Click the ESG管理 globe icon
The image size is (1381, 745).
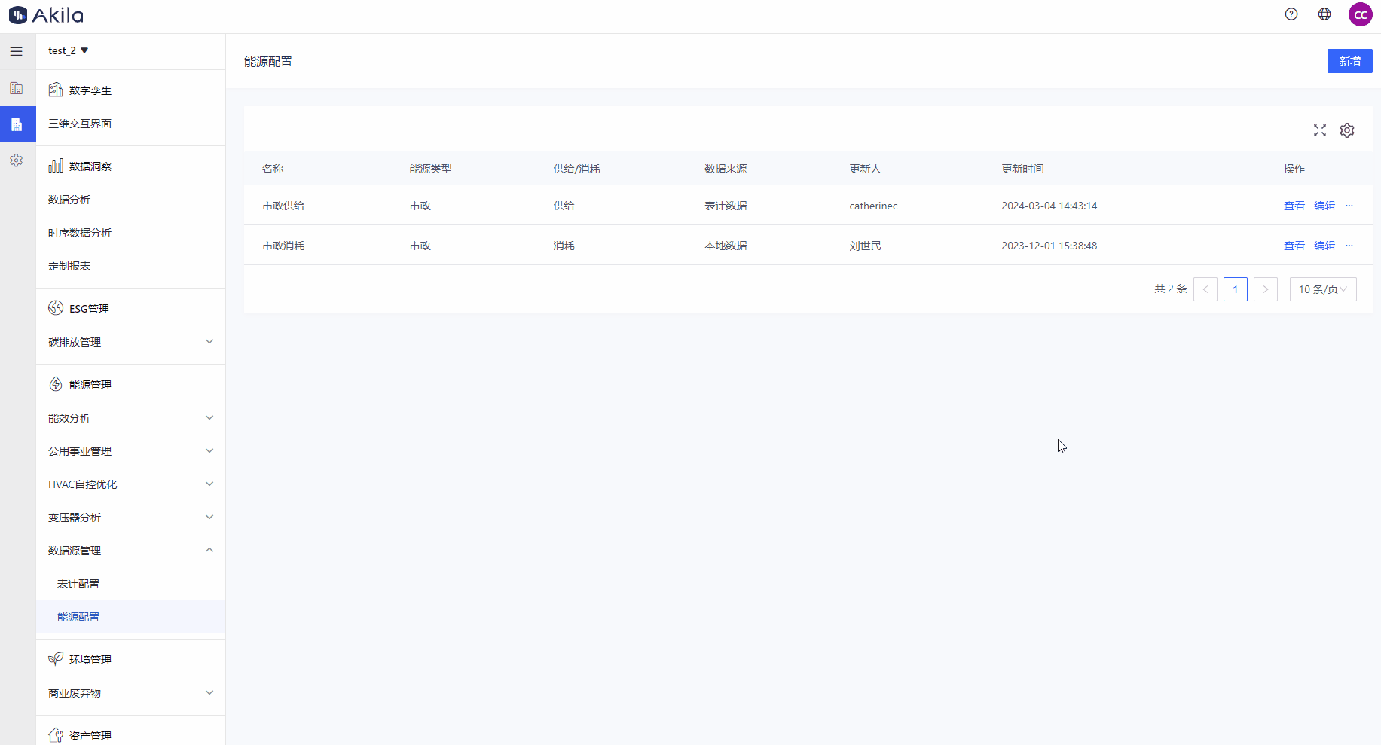click(56, 308)
